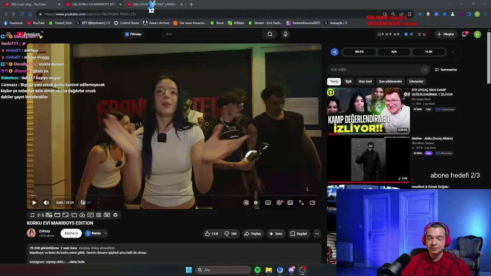Open the Anna's Archive bookmark
Viewport: 491px width, 276px height.
click(x=156, y=23)
